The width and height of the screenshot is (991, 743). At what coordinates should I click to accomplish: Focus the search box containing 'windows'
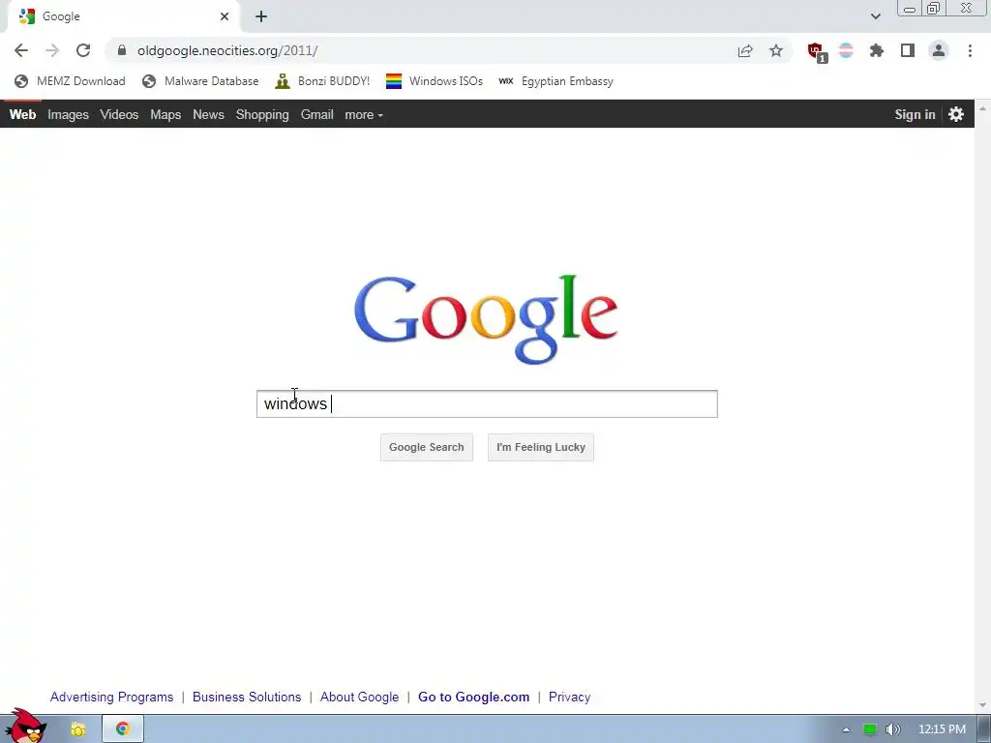(487, 403)
